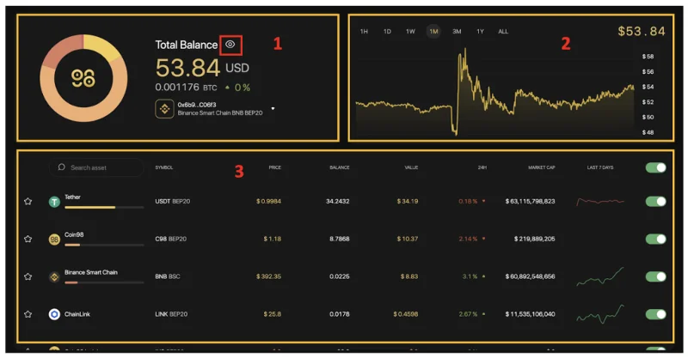Screen dimensions: 688x358
Task: Open BNB's 7-day sparkline chart
Action: click(599, 276)
